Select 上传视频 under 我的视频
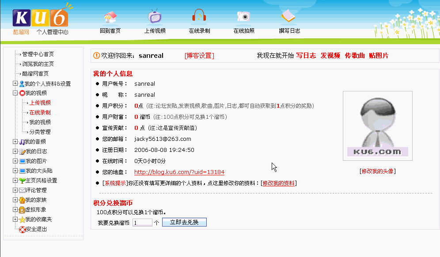Viewport: 440px width, 257px height. pos(40,103)
